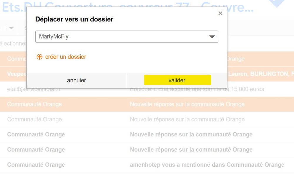Confirm with the yellow valider button
Viewport: 294px width, 174px height.
point(177,80)
